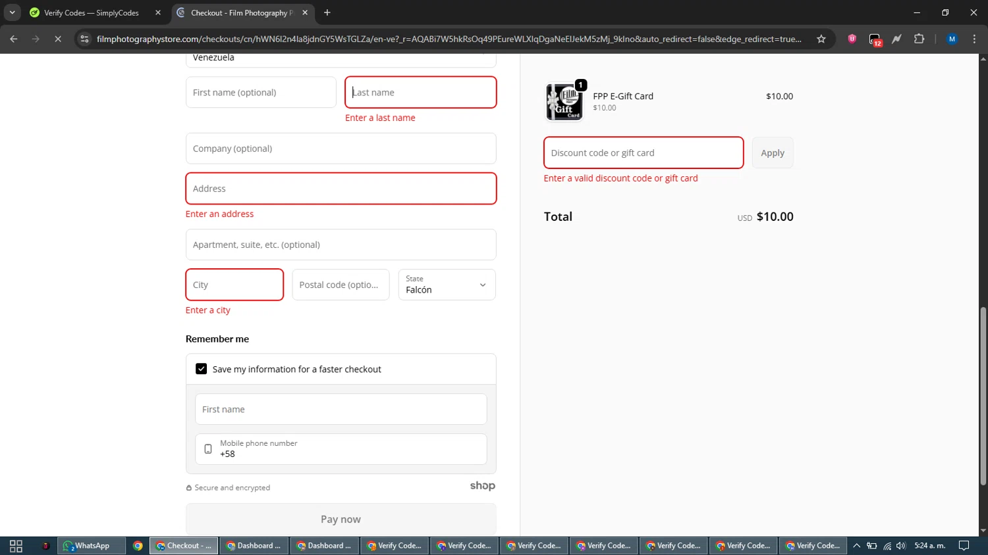This screenshot has height=555, width=988.
Task: Click the filmphotographystore.com URL bar
Action: (x=449, y=39)
